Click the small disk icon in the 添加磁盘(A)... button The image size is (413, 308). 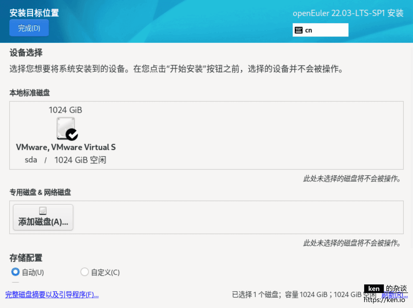tap(43, 211)
